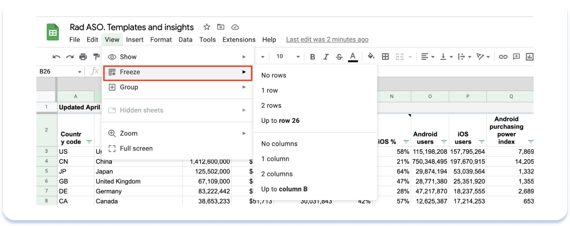Image resolution: width=570 pixels, height=226 pixels.
Task: Open the fill color picker
Action: pos(371,56)
